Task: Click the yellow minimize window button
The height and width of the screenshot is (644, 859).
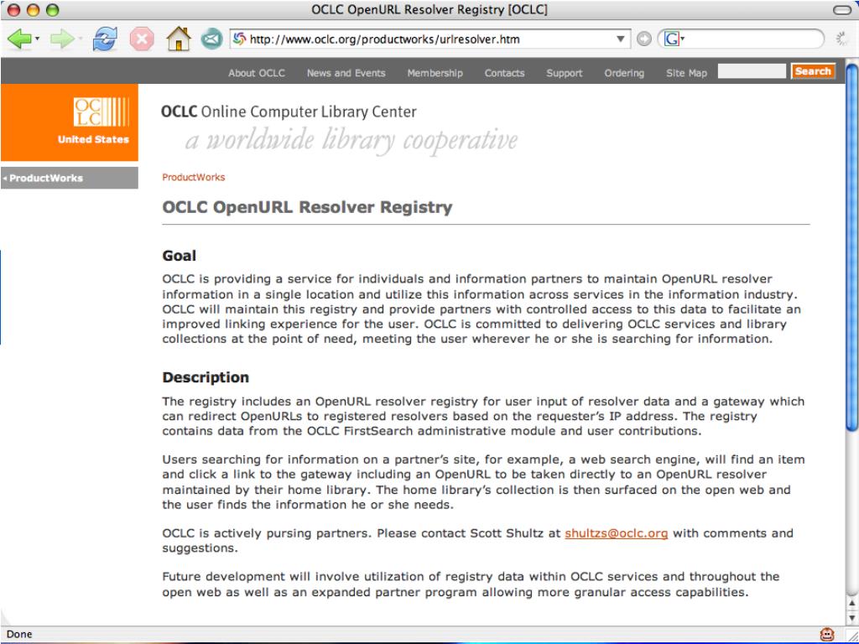Action: pos(34,10)
